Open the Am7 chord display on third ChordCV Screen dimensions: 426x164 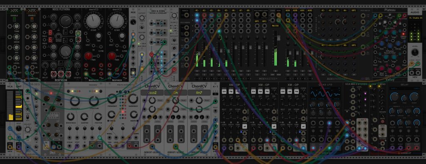[x=199, y=93]
